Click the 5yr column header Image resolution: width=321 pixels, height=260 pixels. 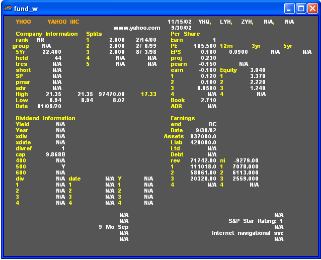(288, 46)
